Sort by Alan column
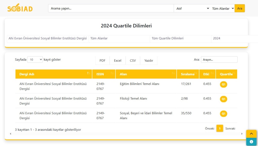 [x=146, y=74]
